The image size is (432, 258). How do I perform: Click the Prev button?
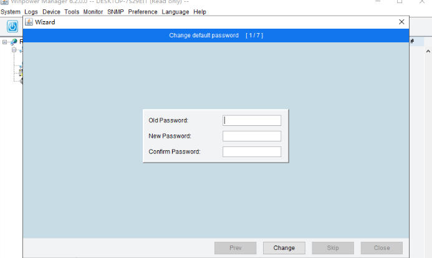[236, 248]
